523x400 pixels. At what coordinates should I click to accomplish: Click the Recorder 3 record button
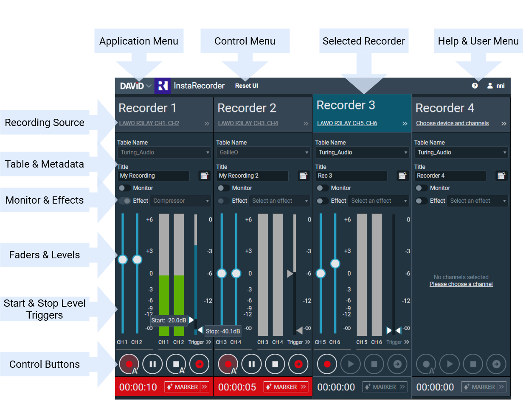tap(327, 364)
